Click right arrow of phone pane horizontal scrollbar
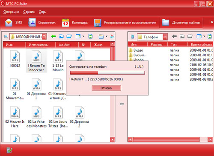The height and width of the screenshot is (156, 214). (x=210, y=139)
